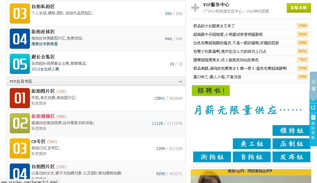Click the return arrow icon in side bar
This screenshot has width=317, height=183.
pos(313,107)
